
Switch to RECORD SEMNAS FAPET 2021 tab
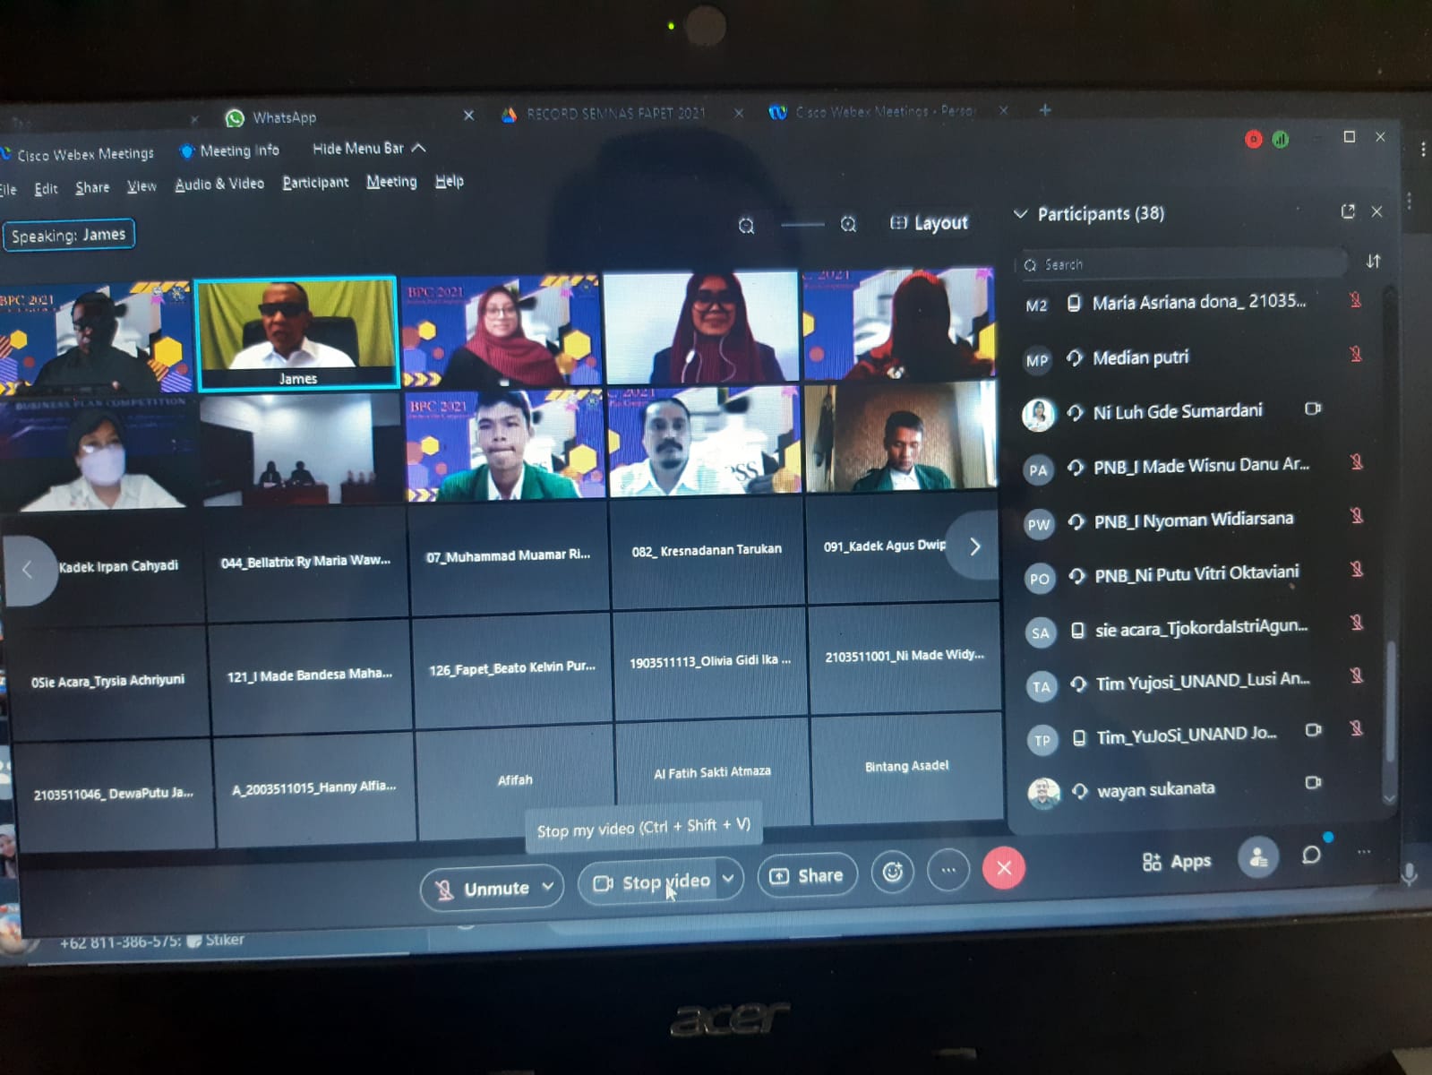615,114
